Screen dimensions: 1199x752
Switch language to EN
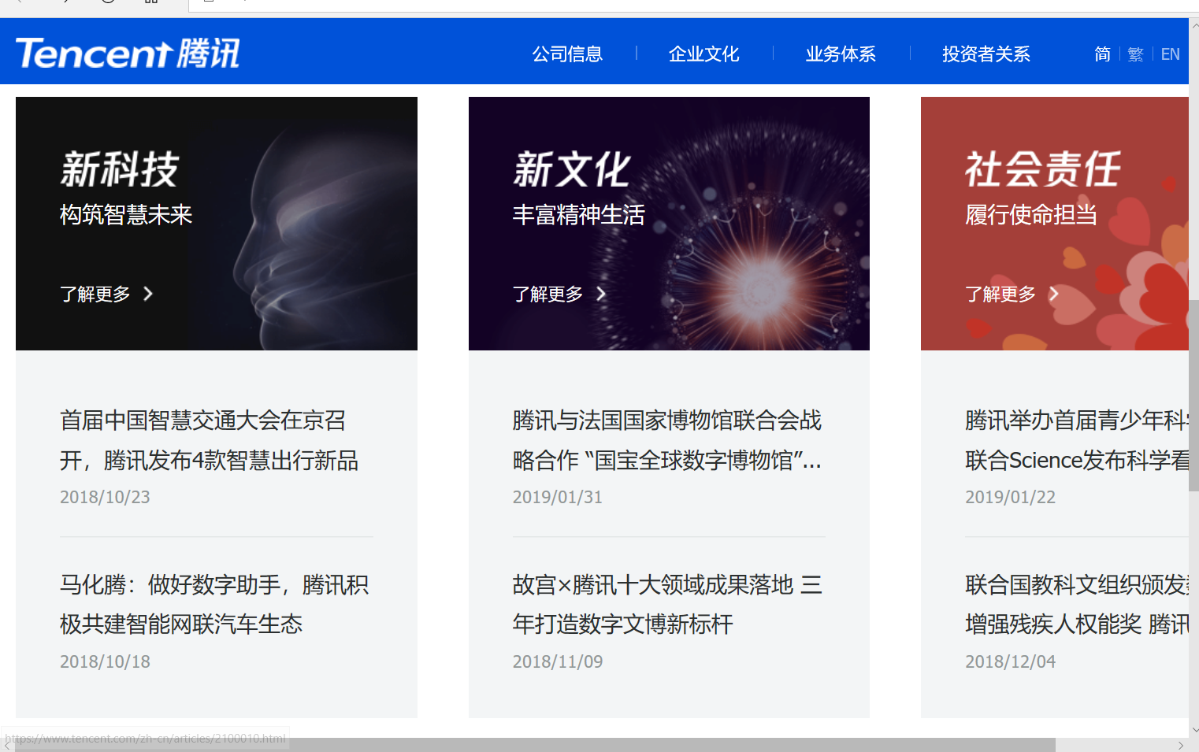coord(1171,54)
